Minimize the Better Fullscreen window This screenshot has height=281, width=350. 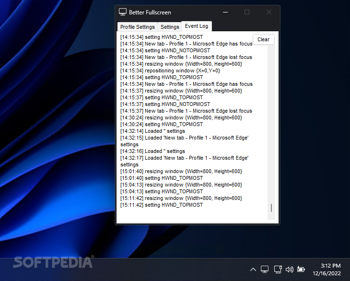click(x=225, y=12)
